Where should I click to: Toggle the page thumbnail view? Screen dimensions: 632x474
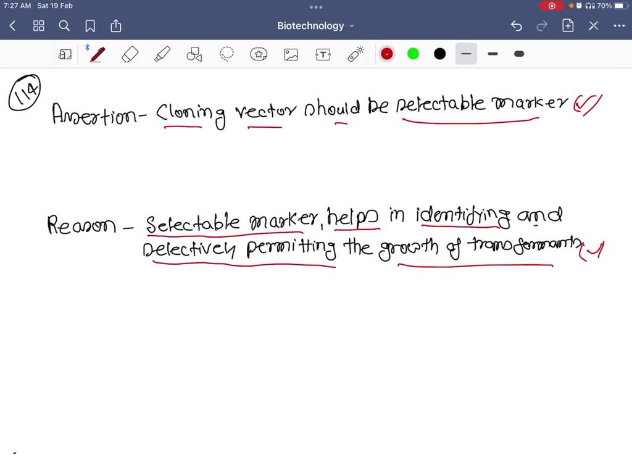coord(38,26)
